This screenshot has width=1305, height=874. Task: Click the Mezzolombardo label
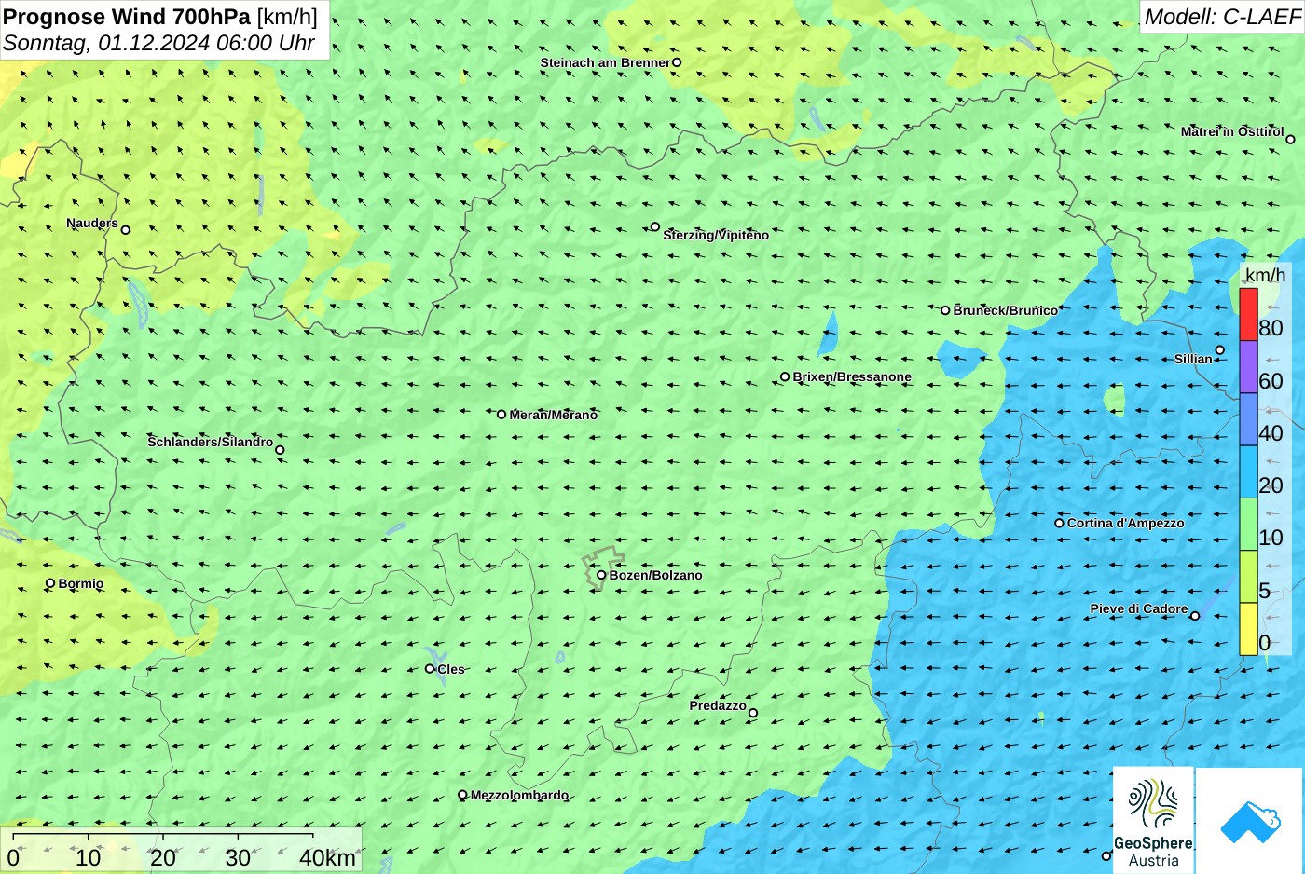click(519, 795)
